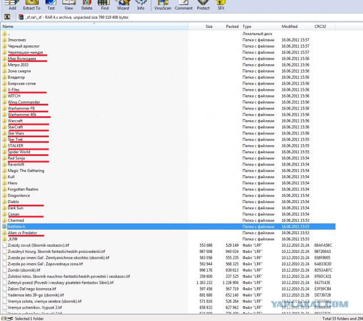Run the Test archive tool
363x321 pixels.
click(x=51, y=5)
